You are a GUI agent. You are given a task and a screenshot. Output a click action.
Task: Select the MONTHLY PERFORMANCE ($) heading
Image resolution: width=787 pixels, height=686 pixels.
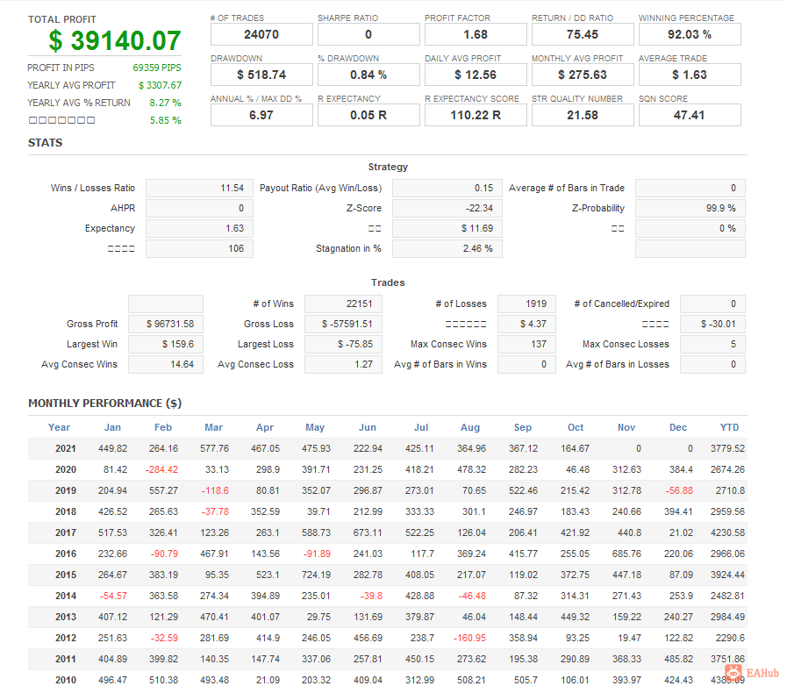pyautogui.click(x=105, y=404)
